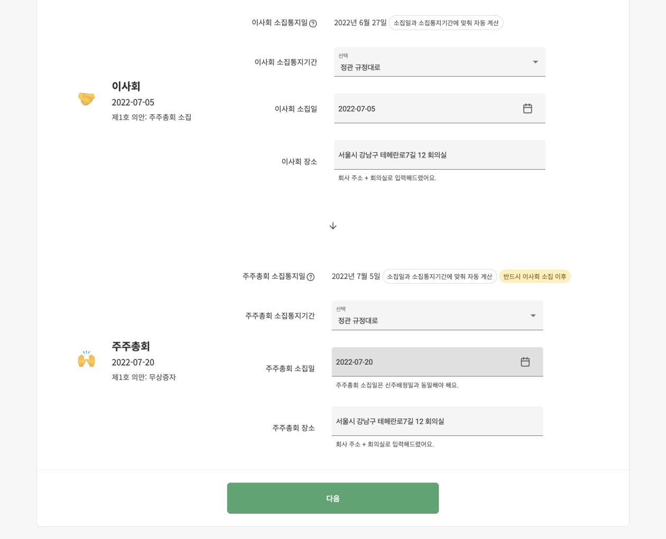Click the down arrow between sections

coord(333,226)
